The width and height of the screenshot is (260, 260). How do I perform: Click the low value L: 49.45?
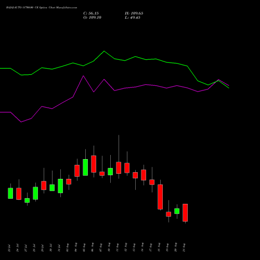133,18
